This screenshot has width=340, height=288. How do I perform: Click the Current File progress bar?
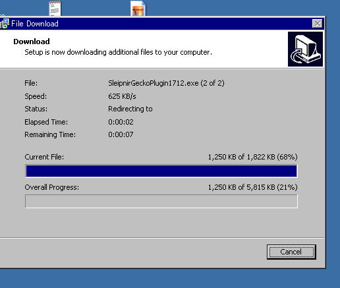161,171
